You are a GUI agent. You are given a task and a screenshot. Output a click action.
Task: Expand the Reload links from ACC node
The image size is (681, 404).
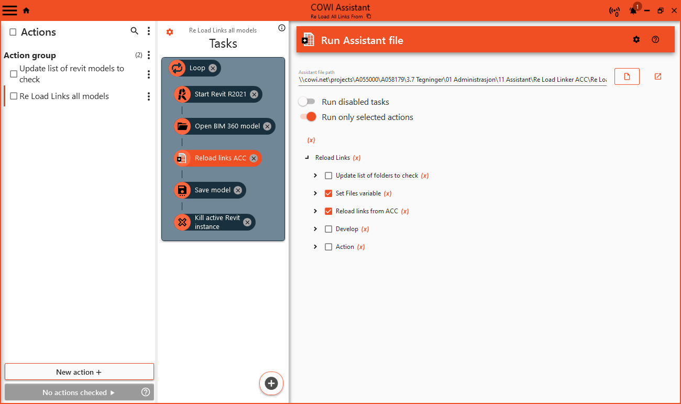[x=315, y=211]
